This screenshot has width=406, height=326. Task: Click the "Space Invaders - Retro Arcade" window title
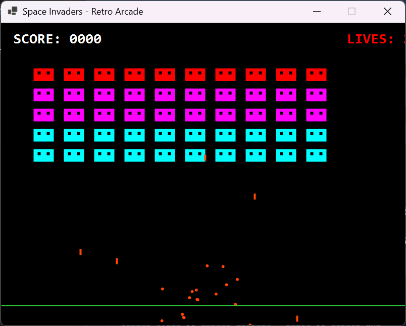click(83, 12)
